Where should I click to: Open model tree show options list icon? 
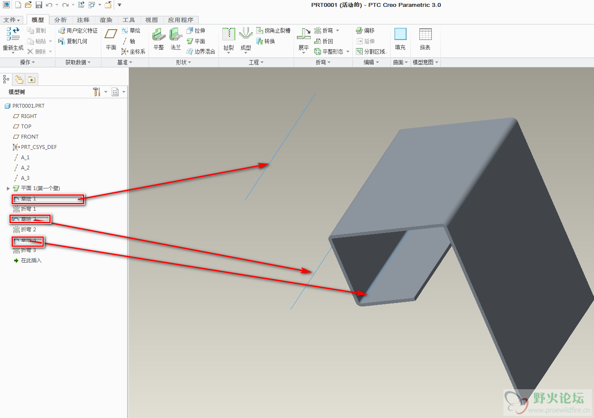click(115, 92)
